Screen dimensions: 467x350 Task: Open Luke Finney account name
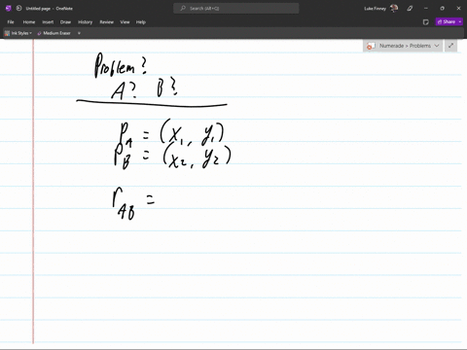click(375, 9)
